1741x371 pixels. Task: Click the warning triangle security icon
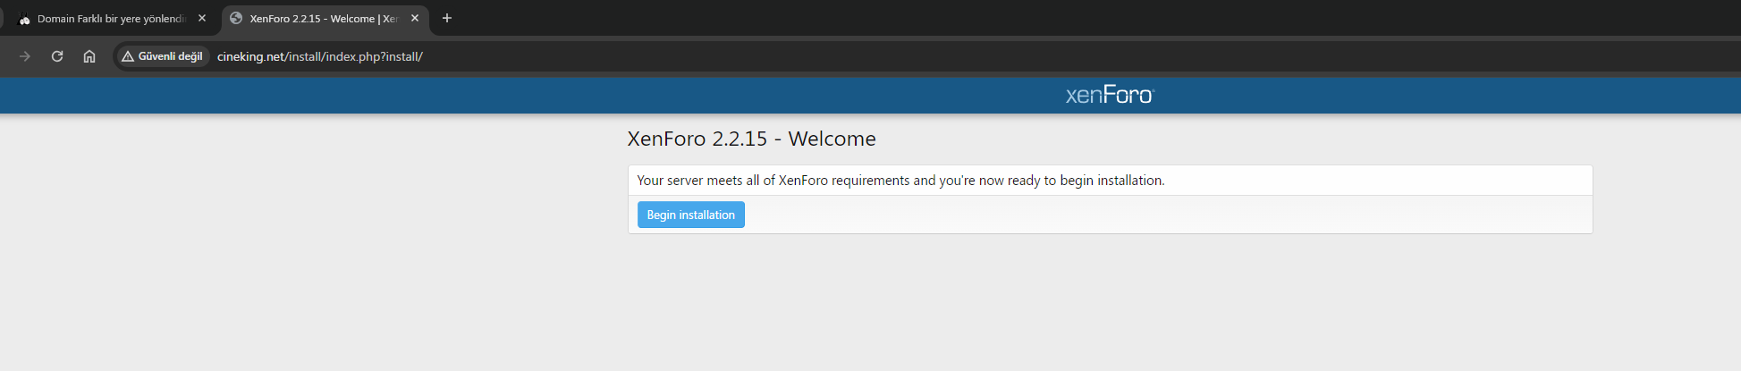point(128,56)
